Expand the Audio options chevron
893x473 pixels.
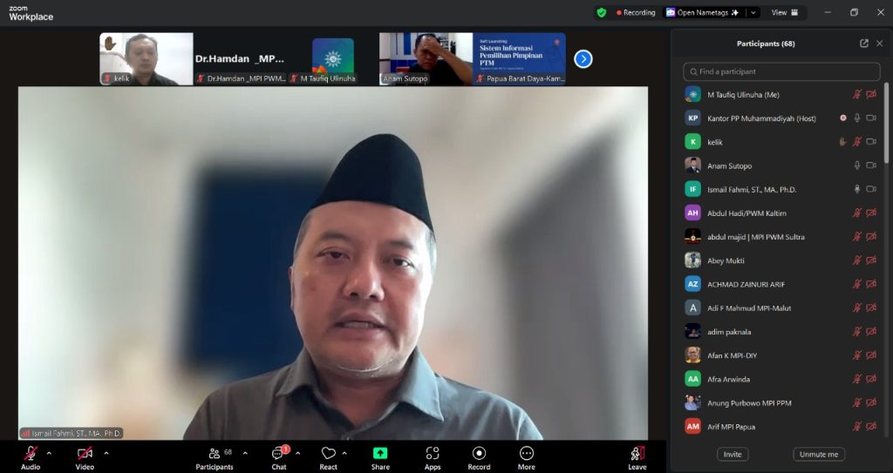pyautogui.click(x=49, y=453)
